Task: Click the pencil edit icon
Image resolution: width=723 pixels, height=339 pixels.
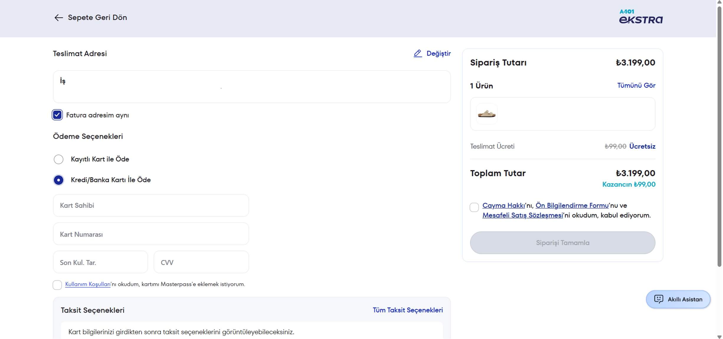Action: point(418,53)
